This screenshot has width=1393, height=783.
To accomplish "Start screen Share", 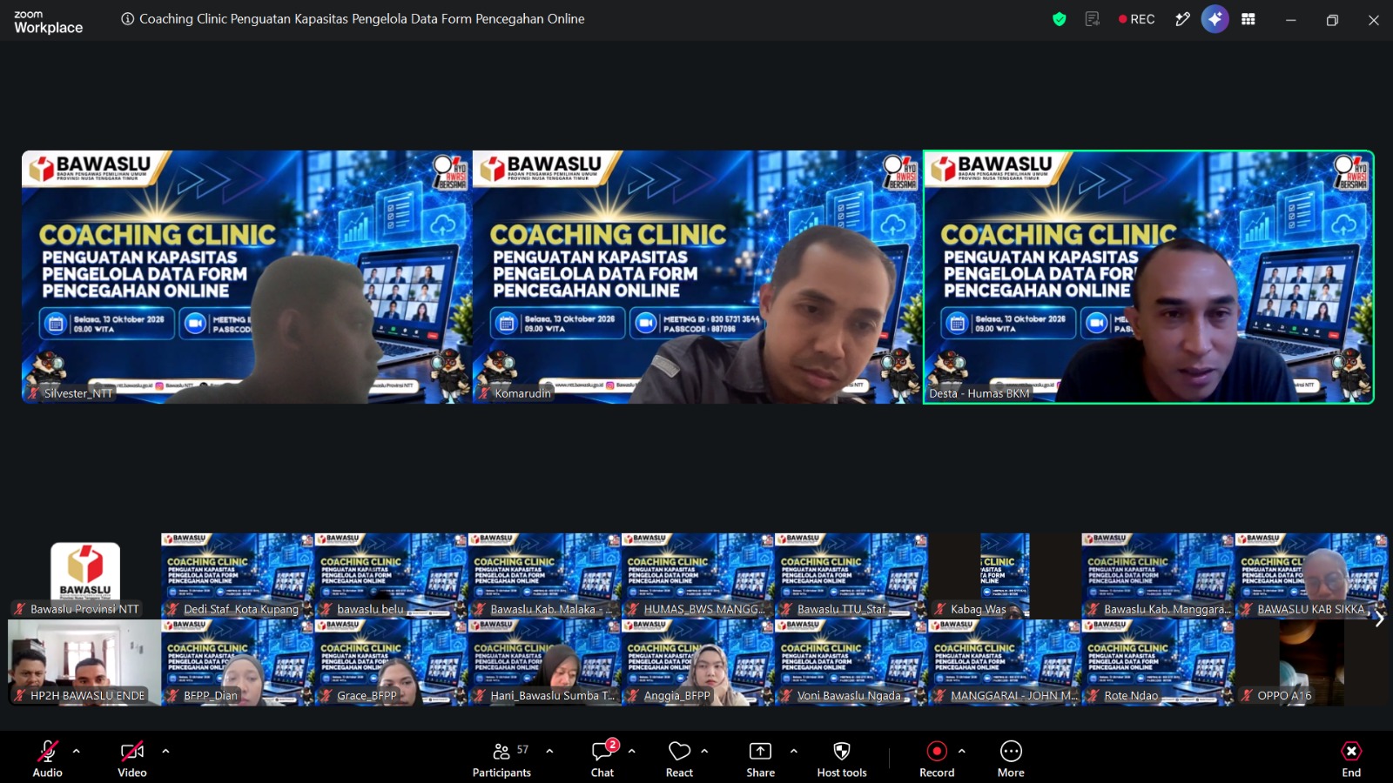I will (x=760, y=758).
